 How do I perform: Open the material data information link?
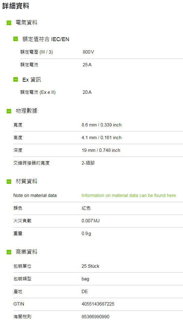point(129,195)
